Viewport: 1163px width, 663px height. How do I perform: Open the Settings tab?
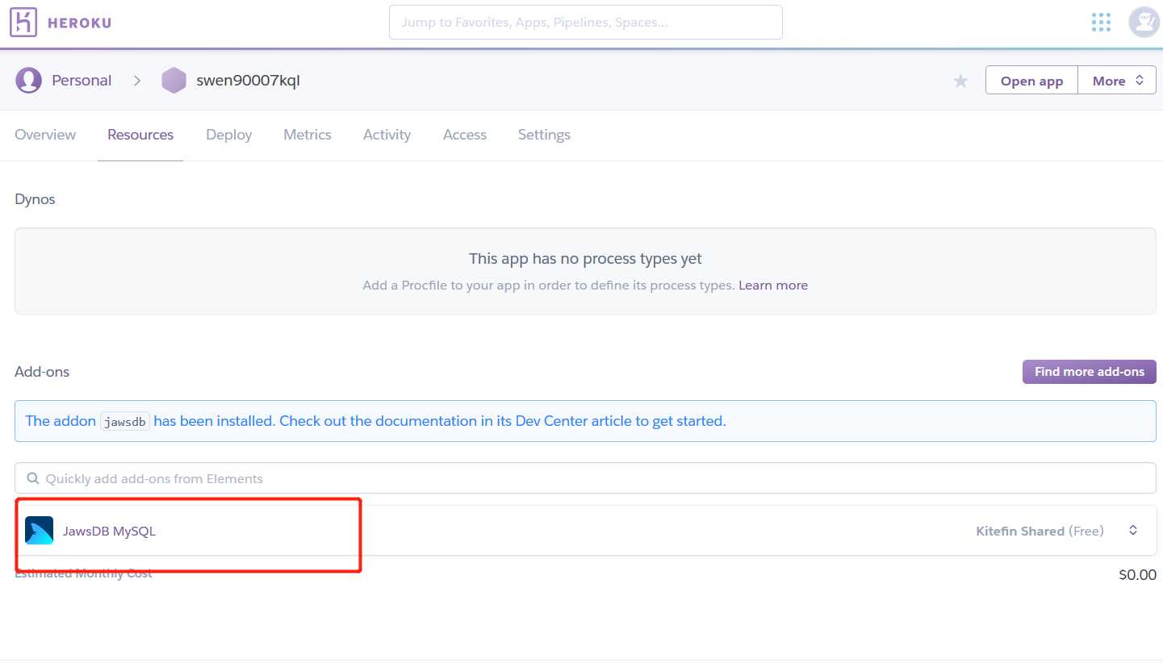[544, 135]
